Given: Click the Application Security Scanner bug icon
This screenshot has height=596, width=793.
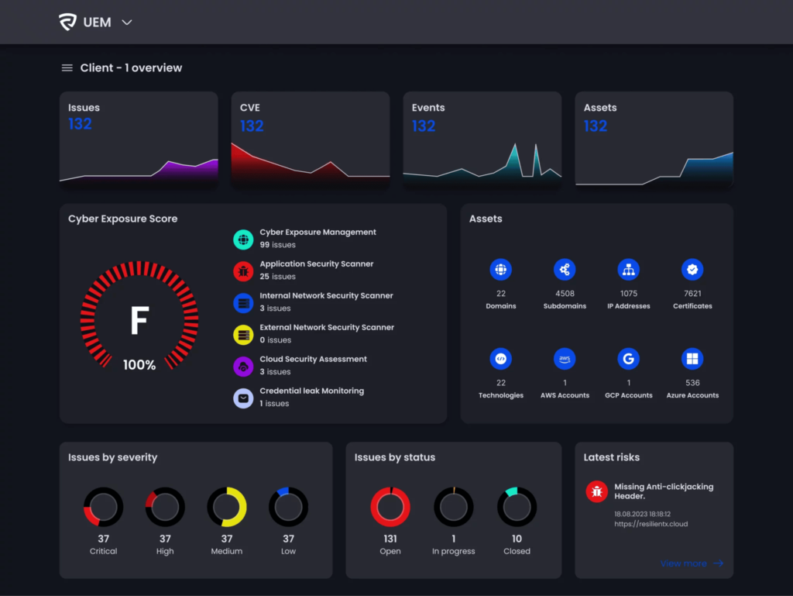Looking at the screenshot, I should tap(243, 271).
